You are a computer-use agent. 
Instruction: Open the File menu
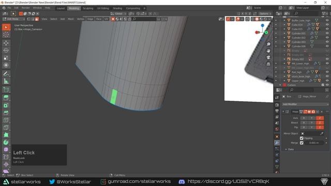tap(9, 8)
